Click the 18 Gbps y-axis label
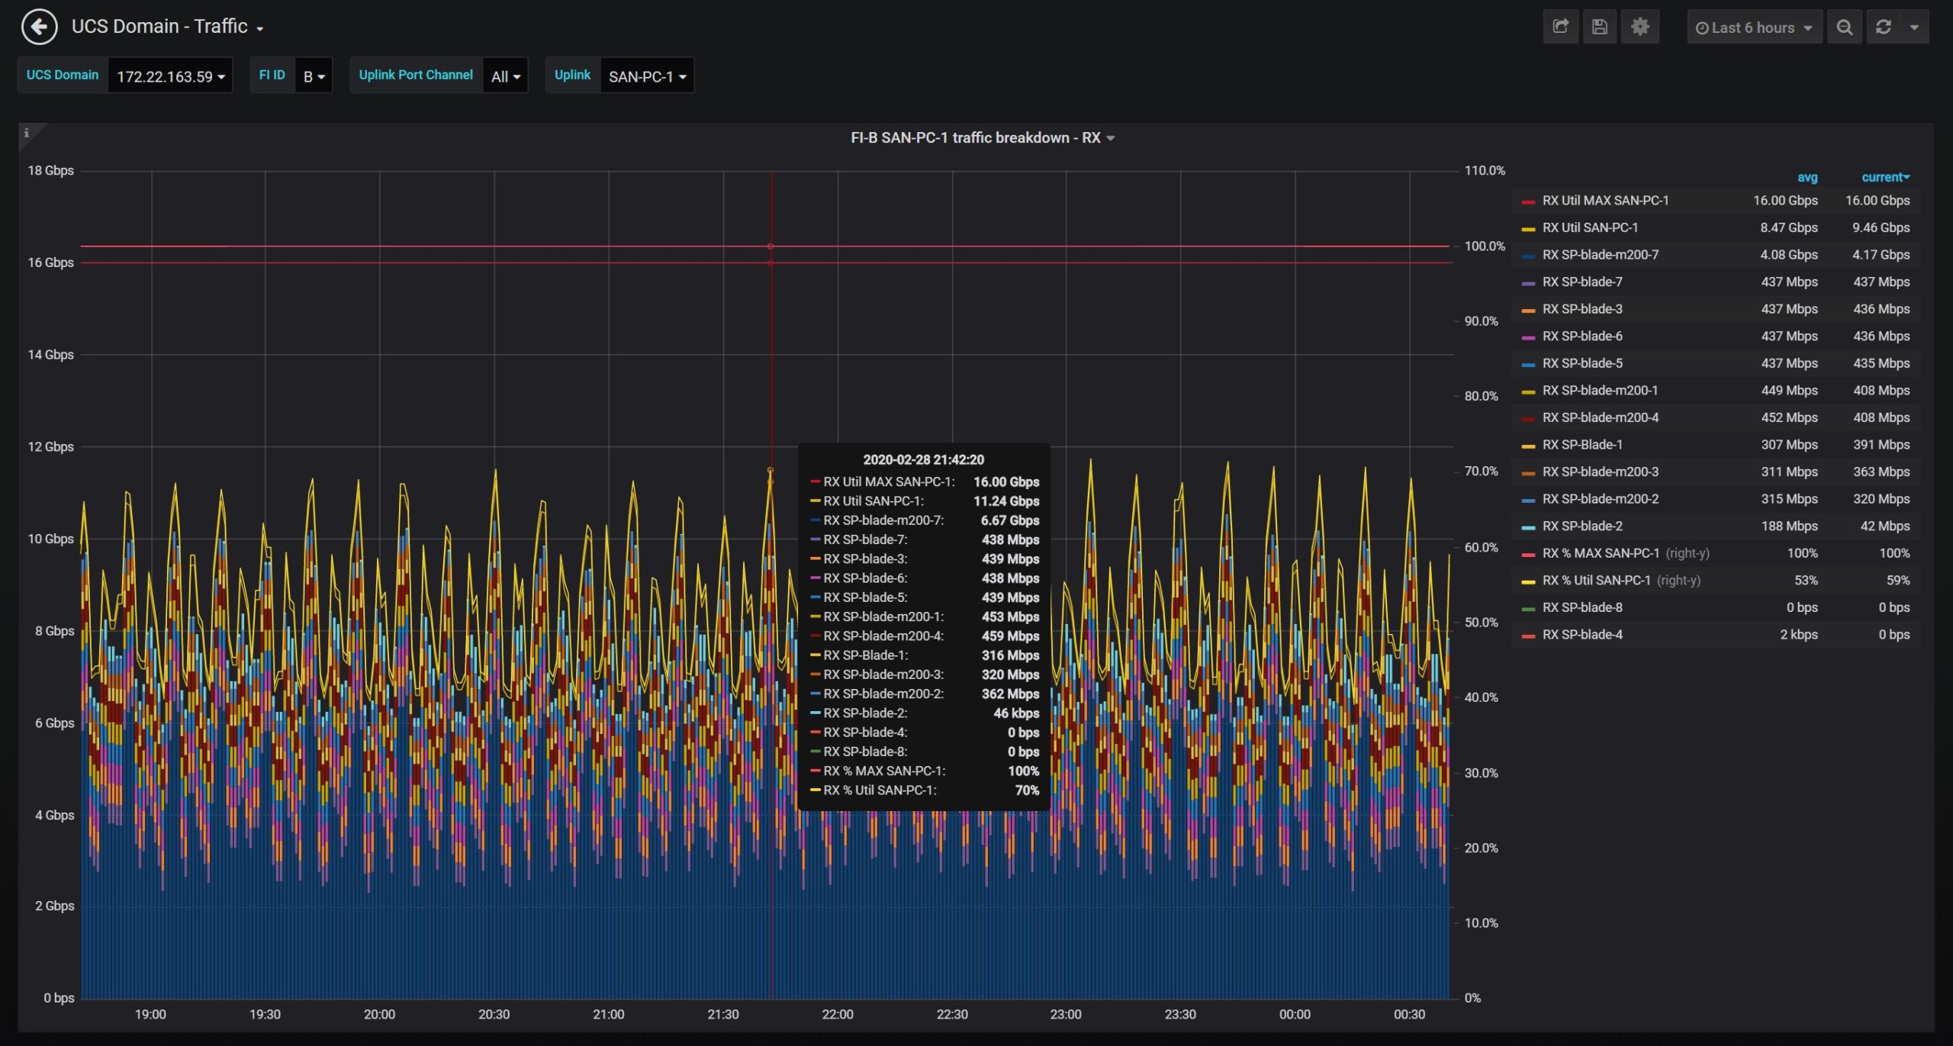This screenshot has width=1953, height=1046. pos(51,171)
